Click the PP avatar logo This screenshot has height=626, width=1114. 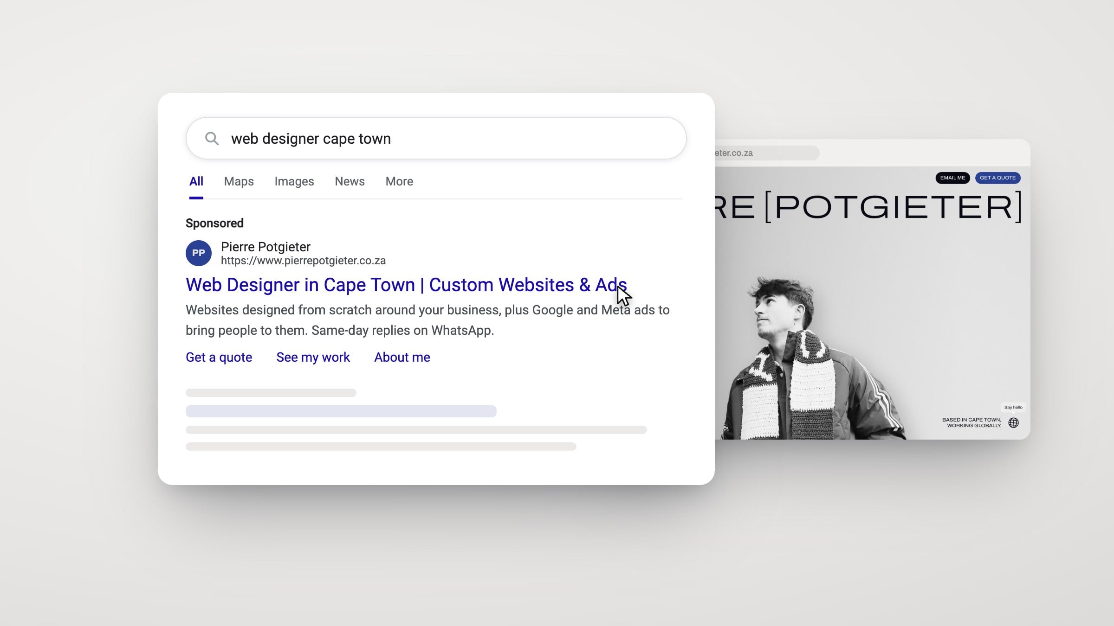pyautogui.click(x=199, y=253)
